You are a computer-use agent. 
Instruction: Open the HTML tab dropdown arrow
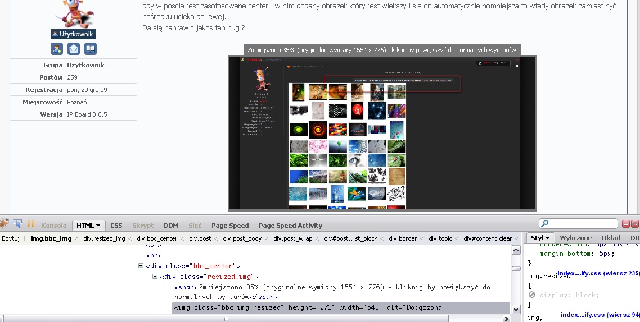click(98, 226)
